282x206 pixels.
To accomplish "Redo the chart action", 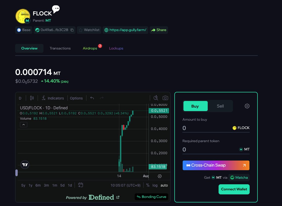I will click(102, 98).
